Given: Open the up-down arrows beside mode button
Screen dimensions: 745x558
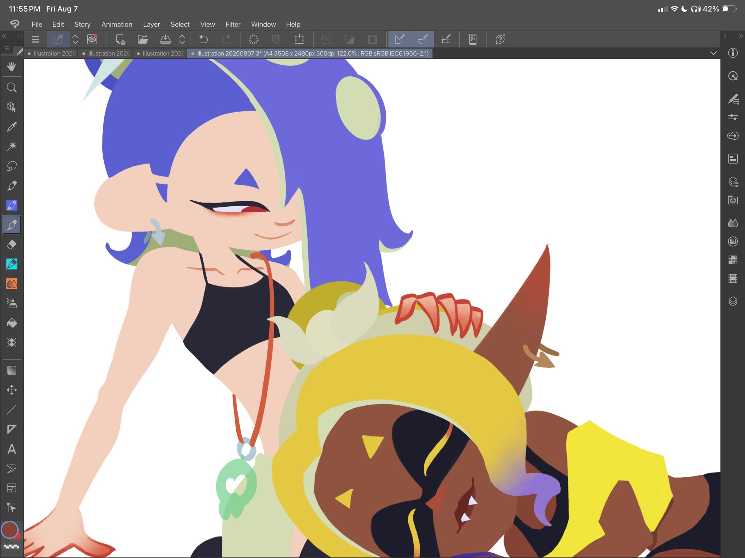Looking at the screenshot, I should click(75, 39).
